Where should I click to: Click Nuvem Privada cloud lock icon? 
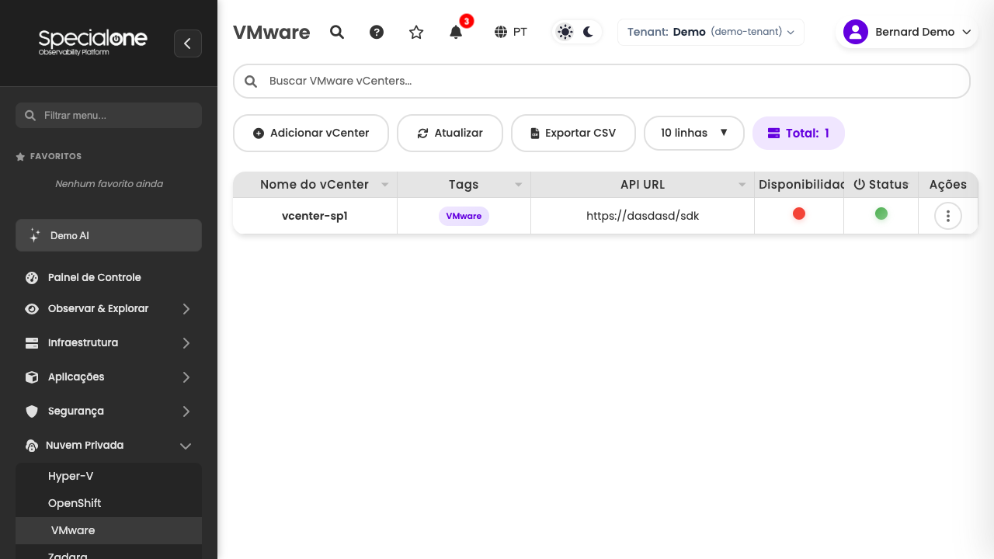click(x=32, y=446)
